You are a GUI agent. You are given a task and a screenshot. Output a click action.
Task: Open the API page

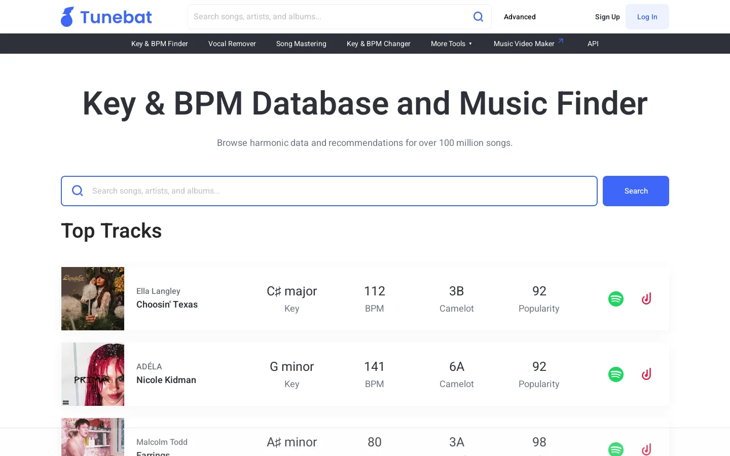tap(593, 44)
